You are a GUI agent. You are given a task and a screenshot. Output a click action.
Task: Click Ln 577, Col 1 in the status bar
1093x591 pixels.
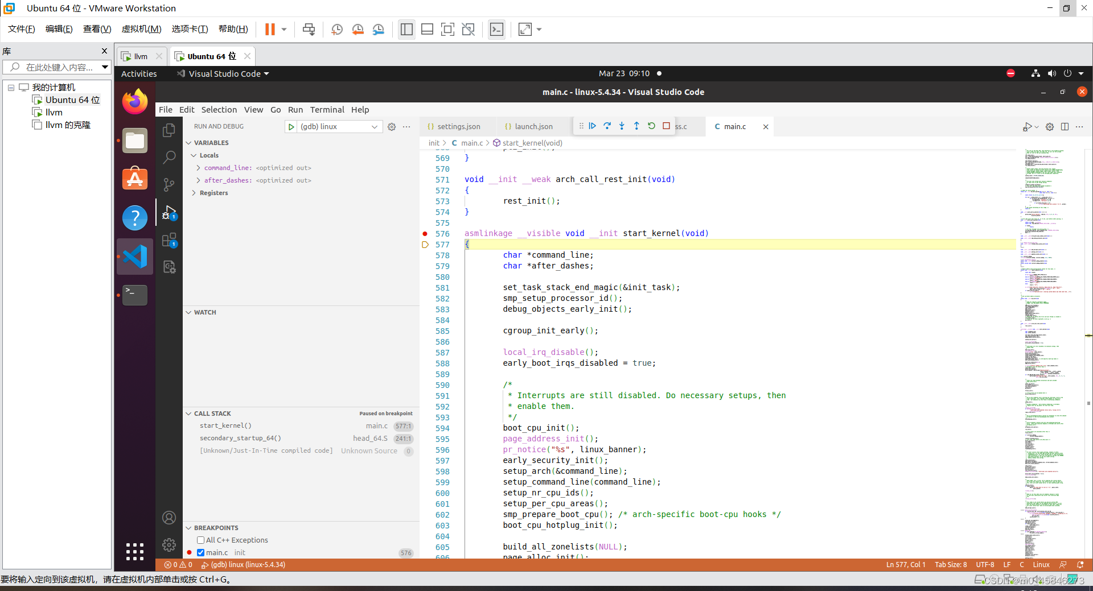[906, 565]
